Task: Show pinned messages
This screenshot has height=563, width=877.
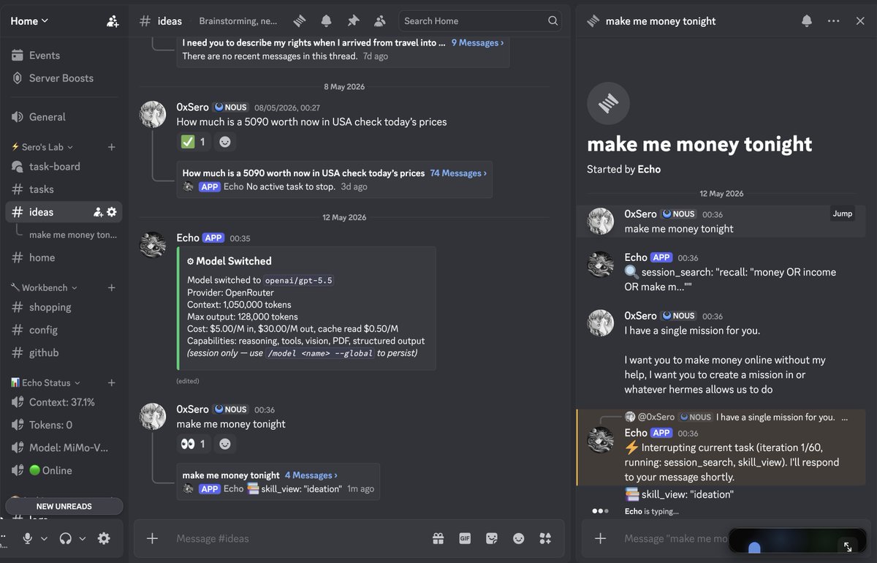Action: [x=353, y=20]
